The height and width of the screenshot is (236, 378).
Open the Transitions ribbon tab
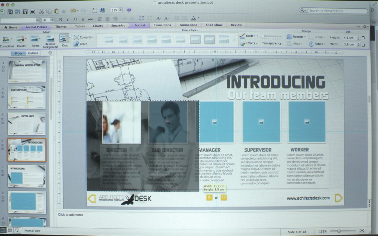coord(162,25)
